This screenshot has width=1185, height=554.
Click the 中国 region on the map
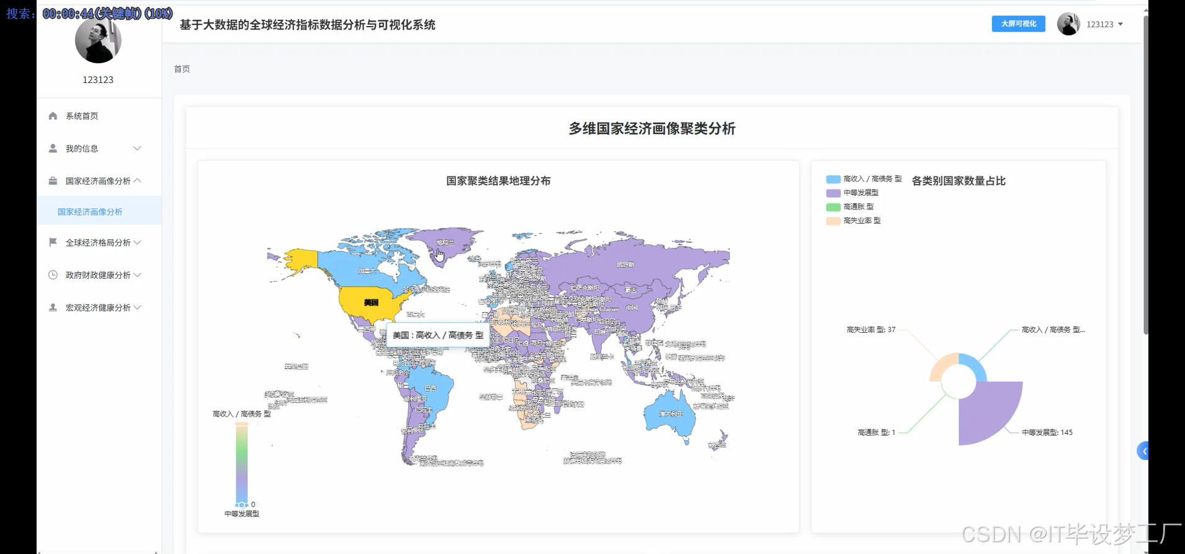click(632, 307)
